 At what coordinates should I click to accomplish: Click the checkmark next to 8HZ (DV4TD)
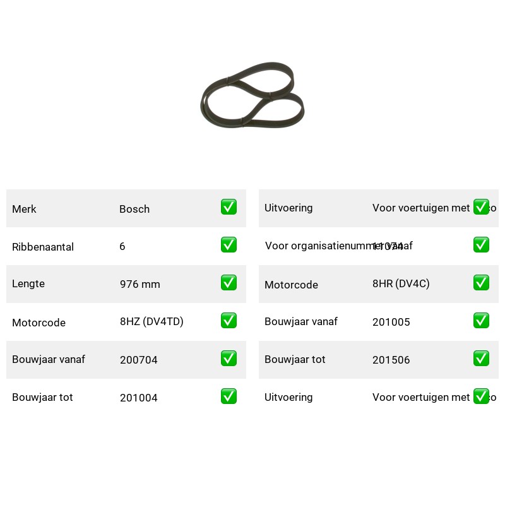click(229, 321)
